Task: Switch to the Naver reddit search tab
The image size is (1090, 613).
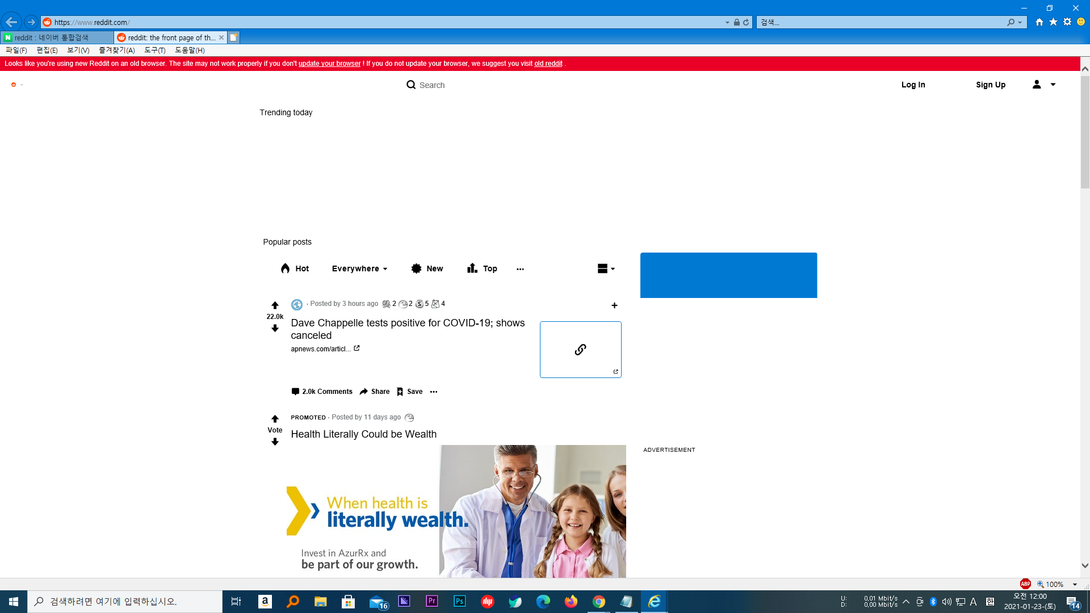Action: [56, 37]
